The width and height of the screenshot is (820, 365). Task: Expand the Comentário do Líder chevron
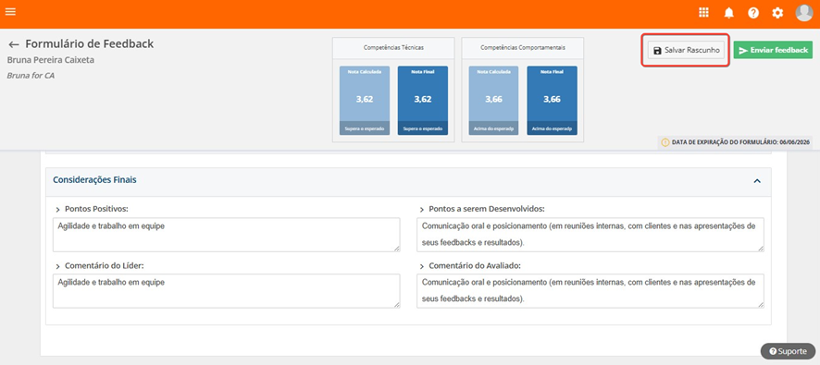[57, 266]
